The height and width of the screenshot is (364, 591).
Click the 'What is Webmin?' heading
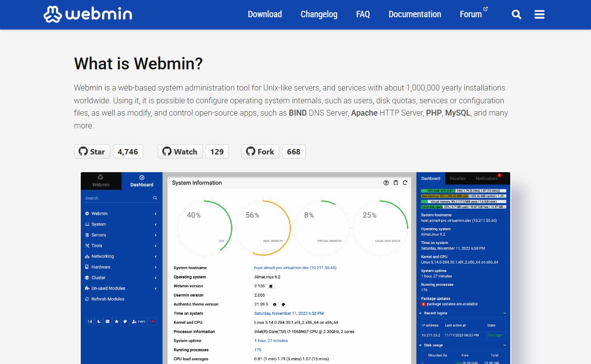pyautogui.click(x=138, y=63)
